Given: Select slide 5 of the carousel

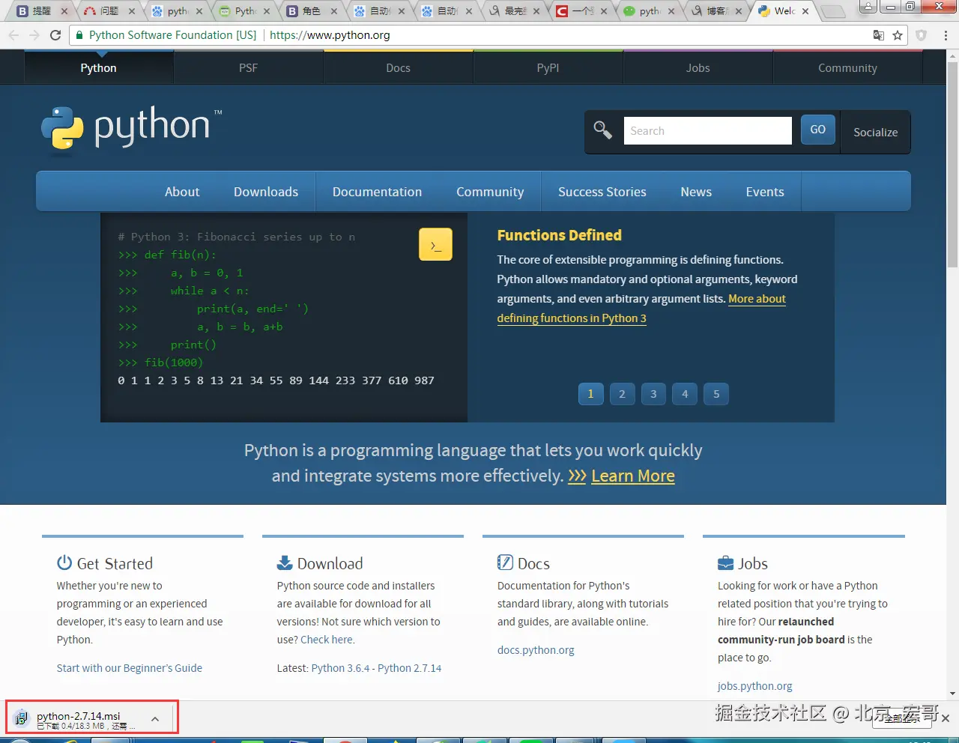Looking at the screenshot, I should pos(716,394).
